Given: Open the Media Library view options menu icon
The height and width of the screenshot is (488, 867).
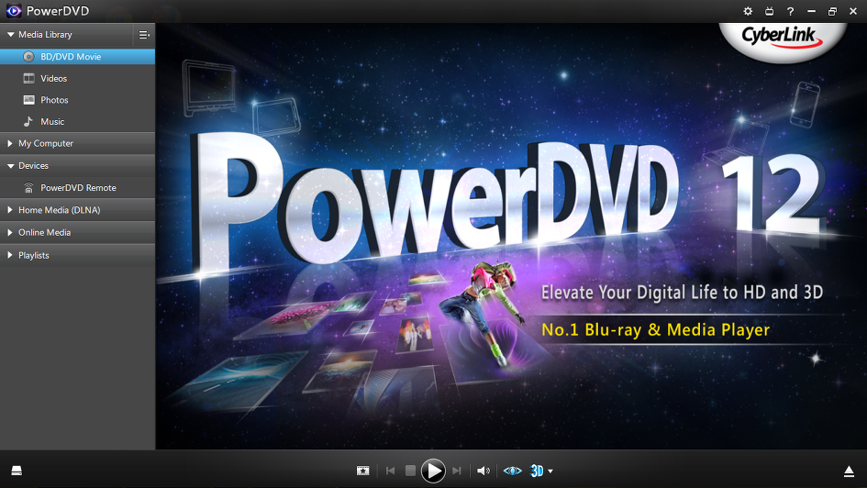Looking at the screenshot, I should [144, 35].
